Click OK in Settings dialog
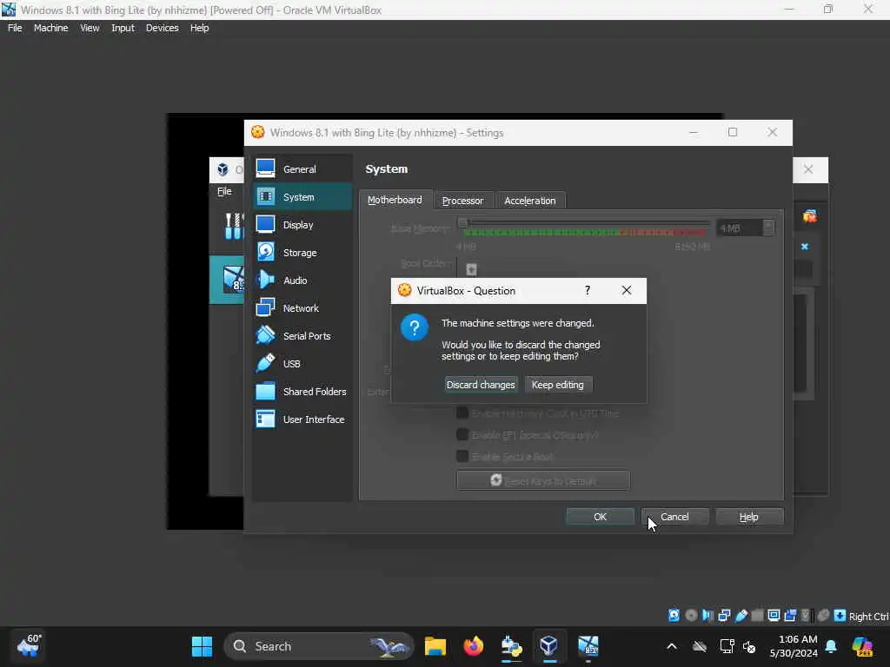The width and height of the screenshot is (890, 667). (600, 517)
